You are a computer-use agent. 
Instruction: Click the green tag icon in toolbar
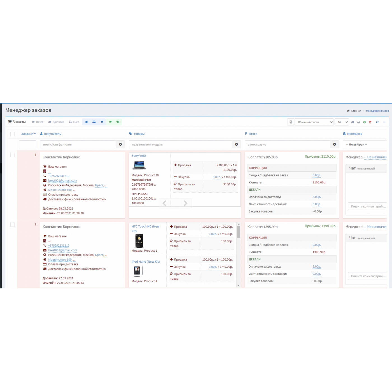[x=118, y=122]
